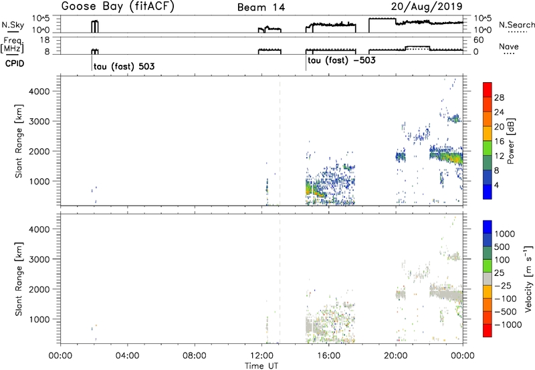Image resolution: width=535 pixels, height=370 pixels.
Task: Click the gray echo cluster near 20:15 in the velocity panel
Action: pyautogui.click(x=401, y=294)
